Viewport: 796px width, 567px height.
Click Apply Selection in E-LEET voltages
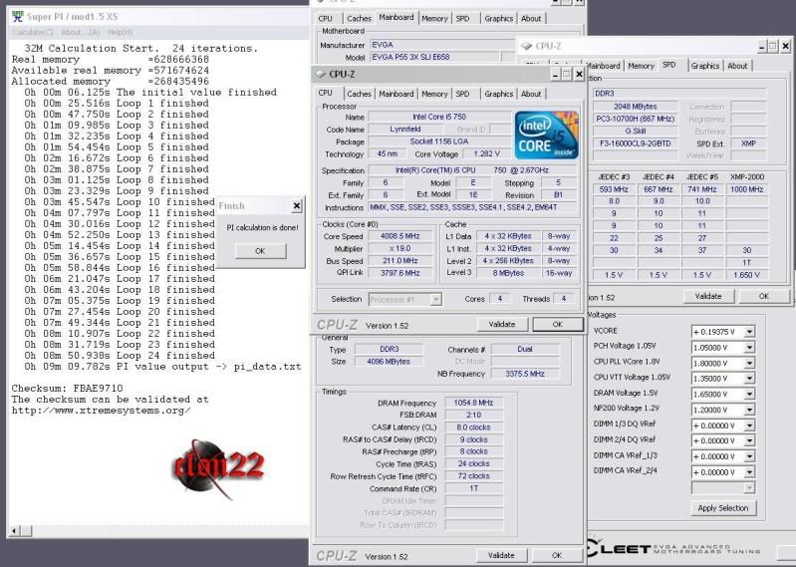pos(723,508)
